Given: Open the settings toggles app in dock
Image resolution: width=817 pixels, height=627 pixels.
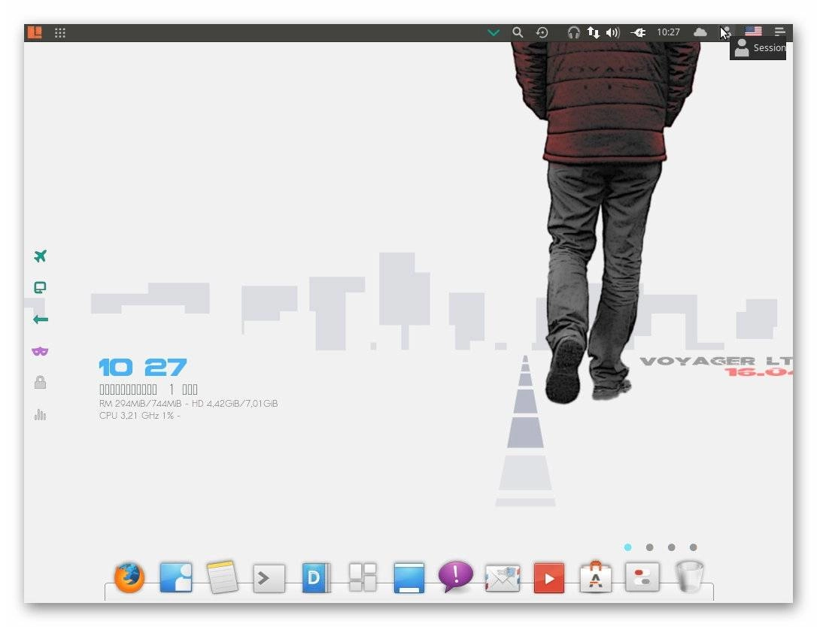Looking at the screenshot, I should pos(642,577).
